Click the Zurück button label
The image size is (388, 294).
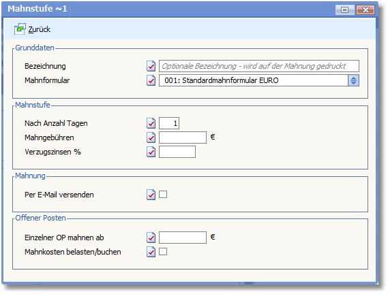click(x=39, y=29)
